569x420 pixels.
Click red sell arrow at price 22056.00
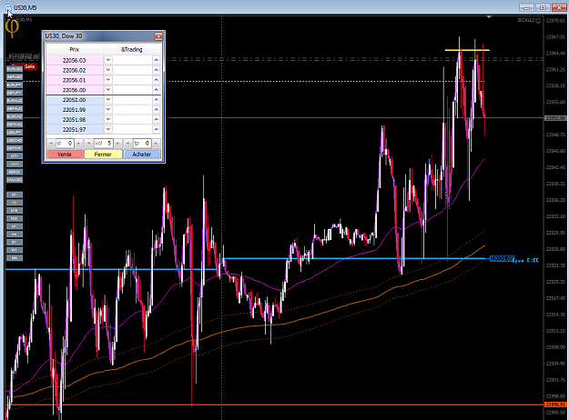pyautogui.click(x=108, y=89)
